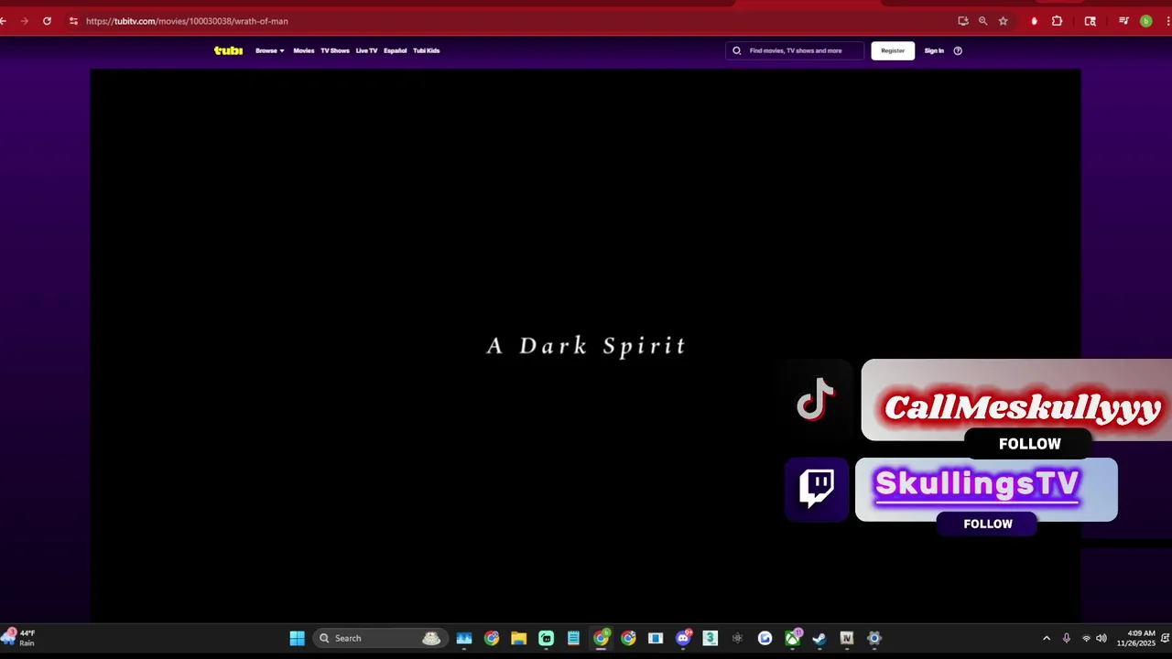Screen dimensions: 1172x659
Task: Open File Explorer from the taskbar
Action: [x=518, y=638]
